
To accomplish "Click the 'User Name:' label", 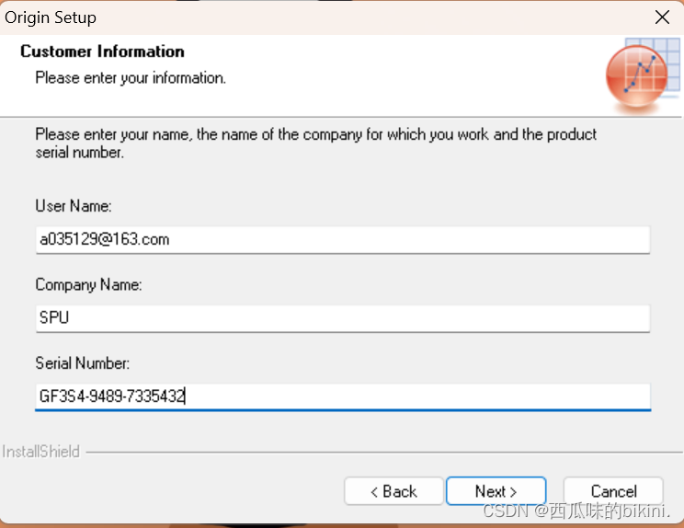I will (74, 205).
